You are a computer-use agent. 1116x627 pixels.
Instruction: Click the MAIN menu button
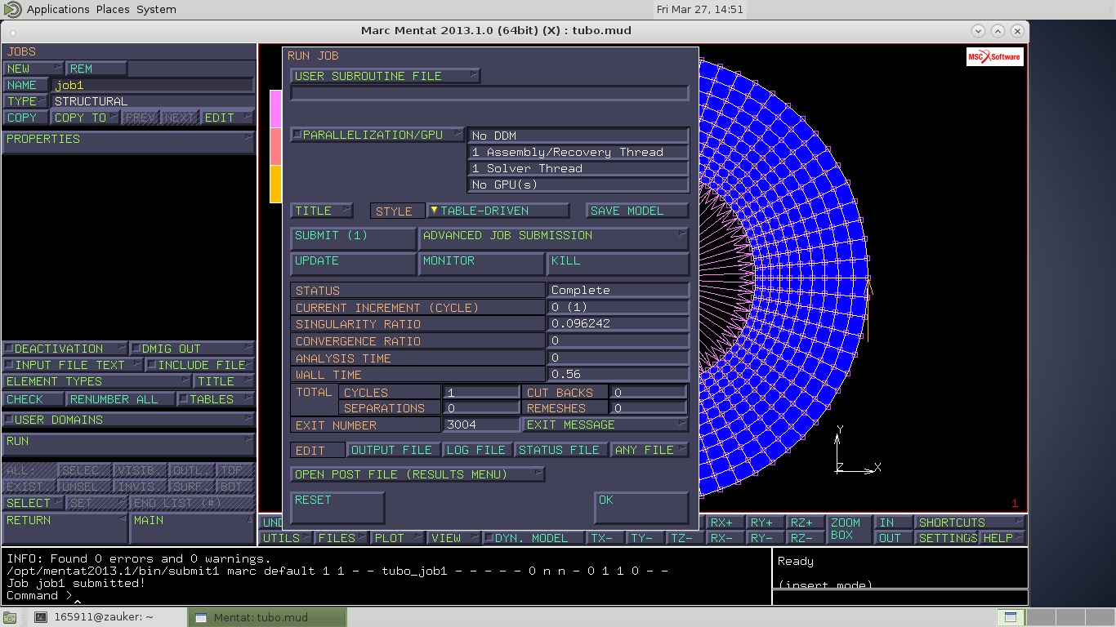pos(193,528)
